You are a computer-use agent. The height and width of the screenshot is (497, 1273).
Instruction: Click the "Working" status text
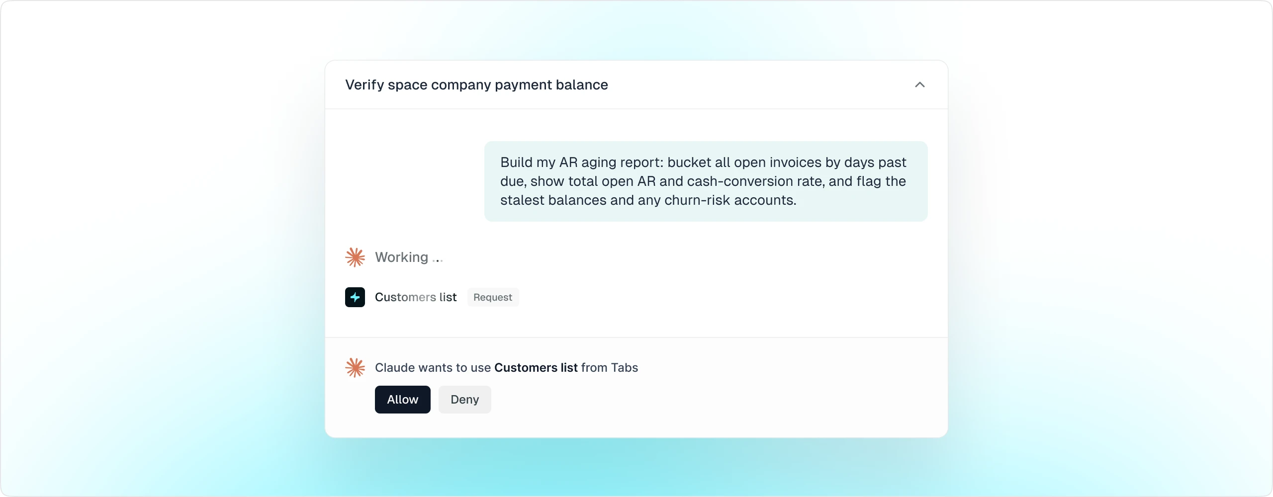[409, 257]
